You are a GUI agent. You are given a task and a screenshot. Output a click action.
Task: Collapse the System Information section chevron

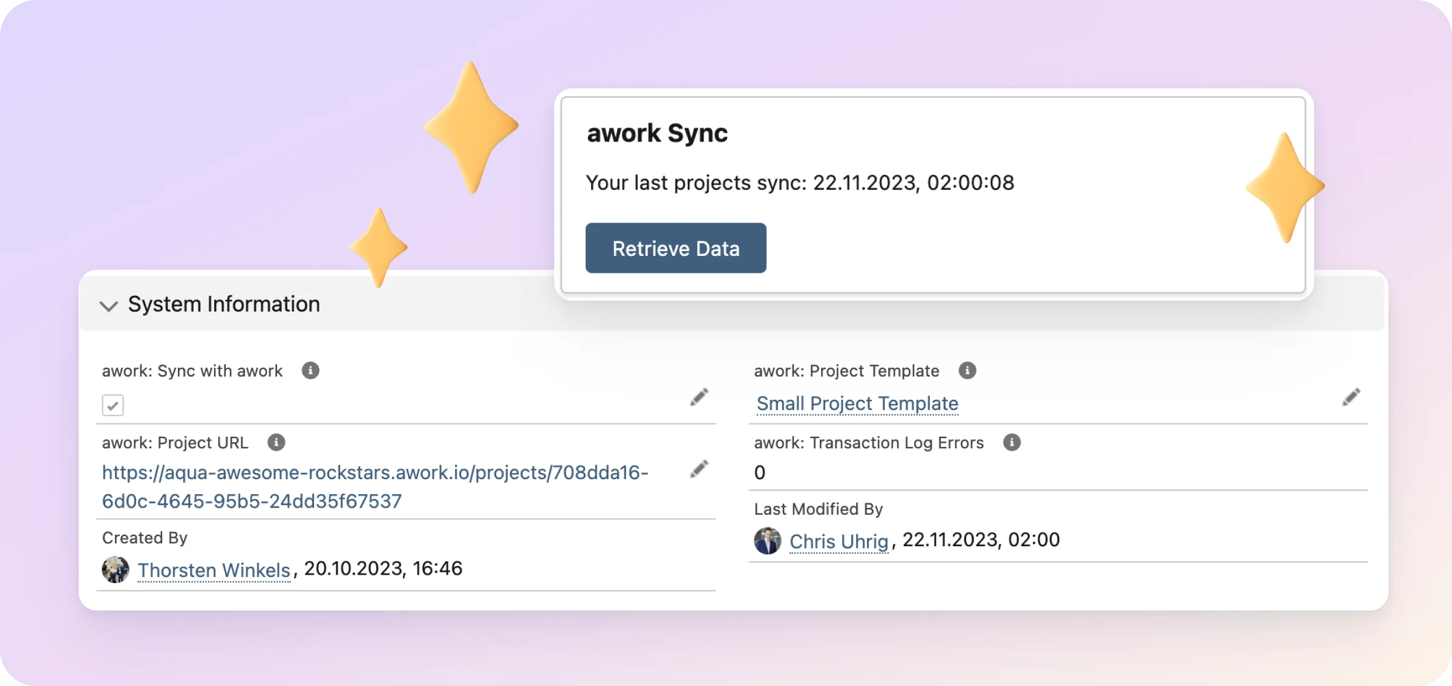109,305
